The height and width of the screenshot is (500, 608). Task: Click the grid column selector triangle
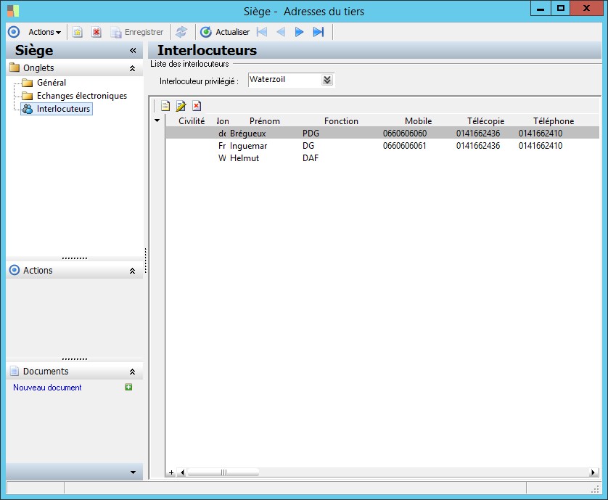[x=157, y=121]
